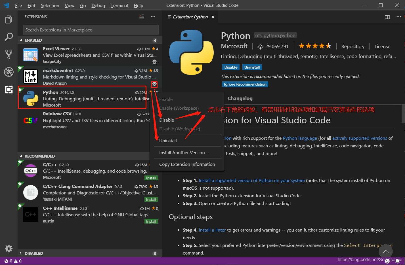
Task: Click the blue Uninstall button for Python
Action: [x=252, y=67]
